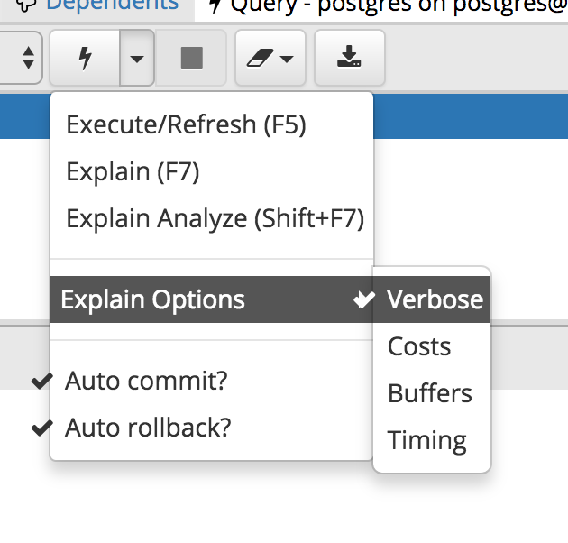568x543 pixels.
Task: Open the execute options dropdown arrow
Action: [x=136, y=60]
